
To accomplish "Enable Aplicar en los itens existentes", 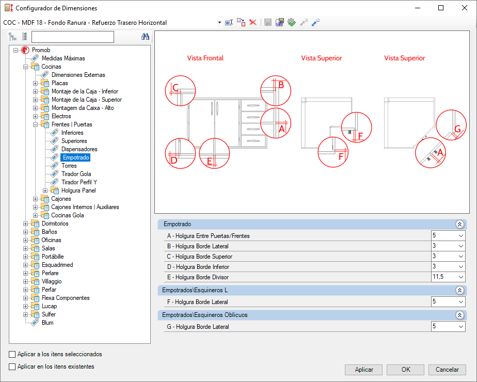I will point(12,367).
